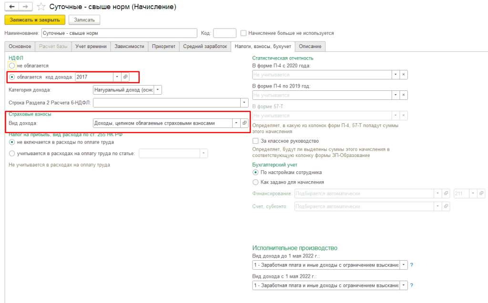
Task: Choose 'Как задано для начисления' accounting option
Action: pyautogui.click(x=256, y=182)
